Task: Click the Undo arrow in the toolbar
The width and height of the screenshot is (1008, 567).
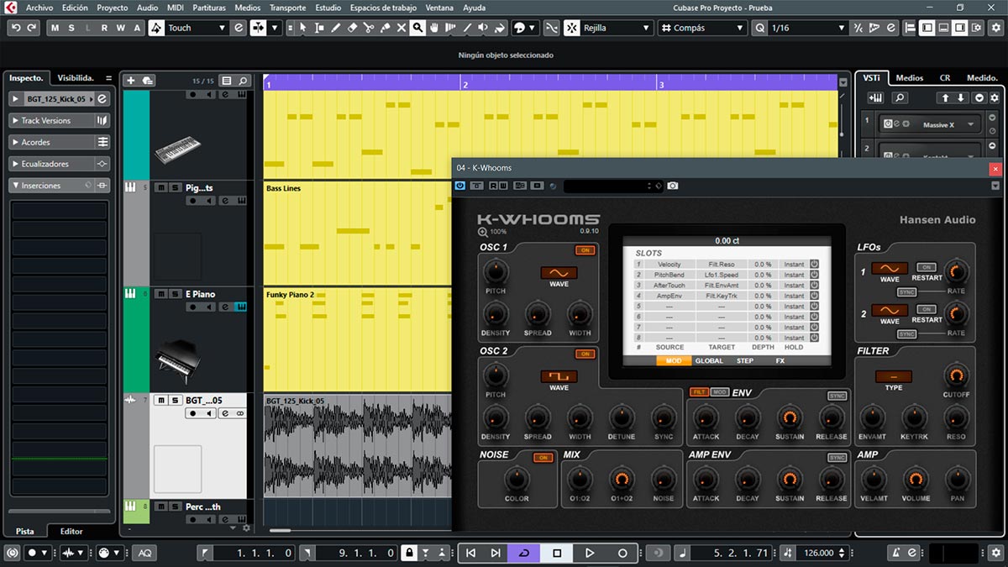Action: tap(16, 28)
